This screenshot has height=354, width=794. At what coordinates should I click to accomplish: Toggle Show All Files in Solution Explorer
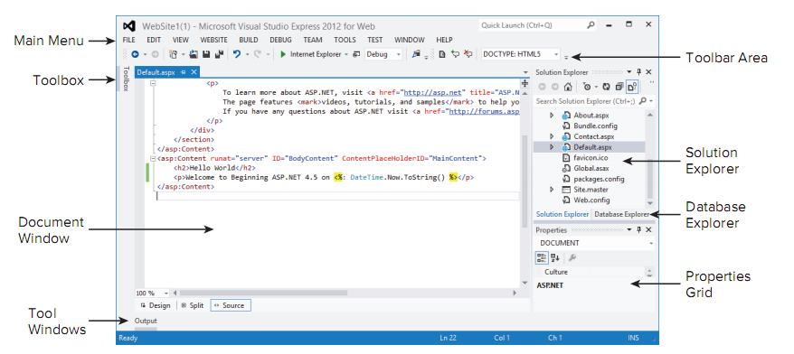(x=632, y=87)
